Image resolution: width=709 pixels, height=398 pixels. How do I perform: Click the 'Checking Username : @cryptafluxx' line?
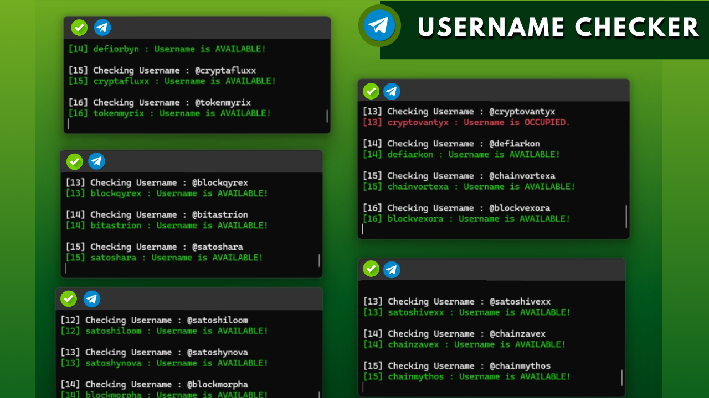coord(162,70)
